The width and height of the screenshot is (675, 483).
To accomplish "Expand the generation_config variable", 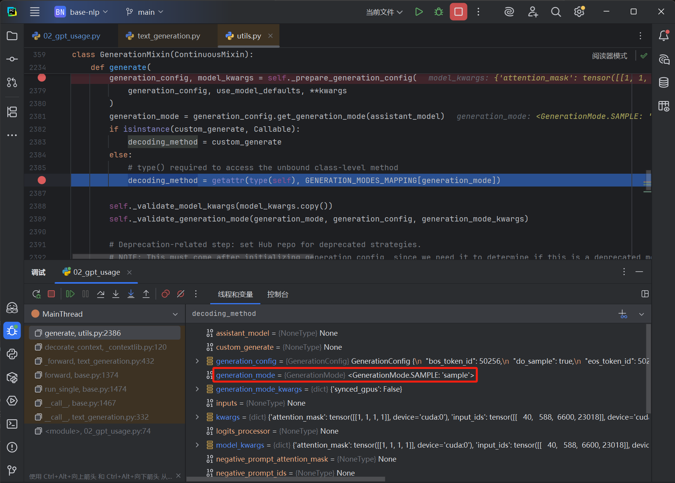I will coord(197,361).
